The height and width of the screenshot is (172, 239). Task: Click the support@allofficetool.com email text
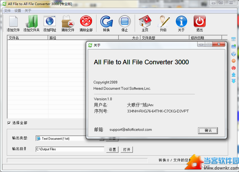(131, 129)
